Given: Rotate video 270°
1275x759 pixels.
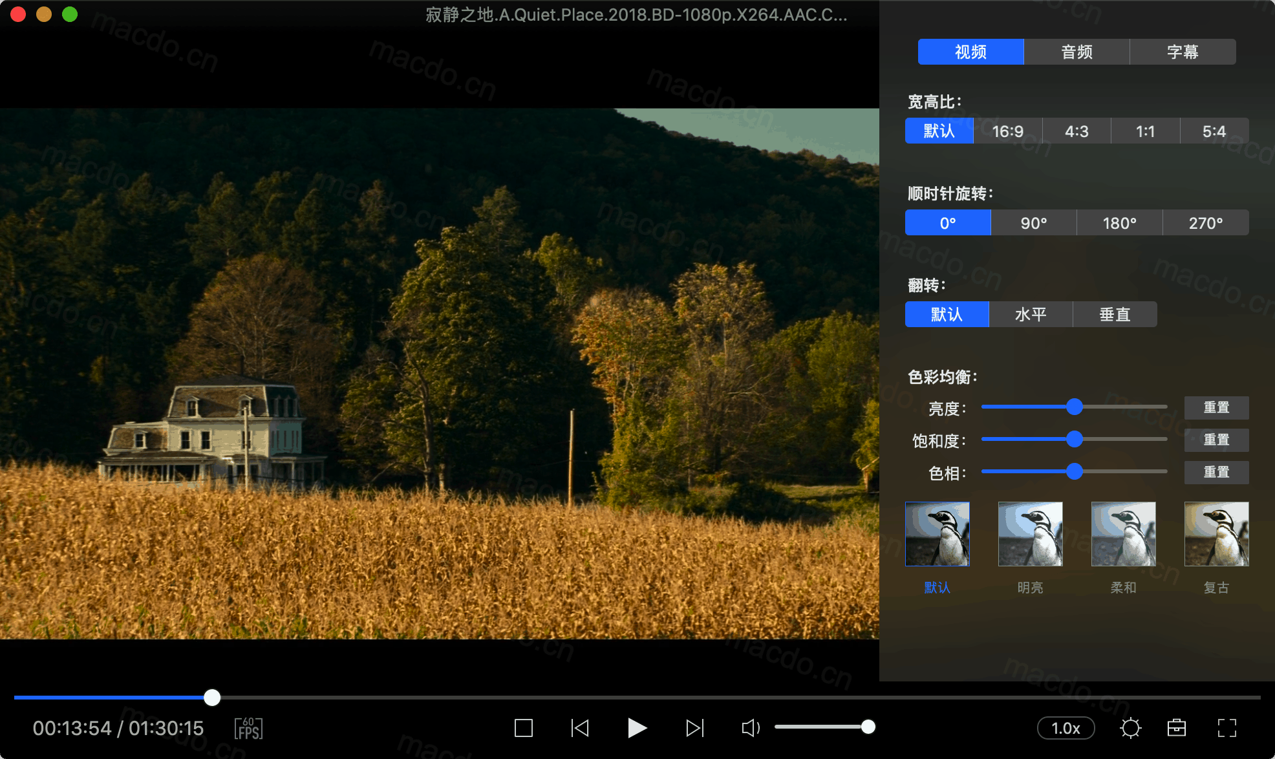Looking at the screenshot, I should tap(1206, 223).
